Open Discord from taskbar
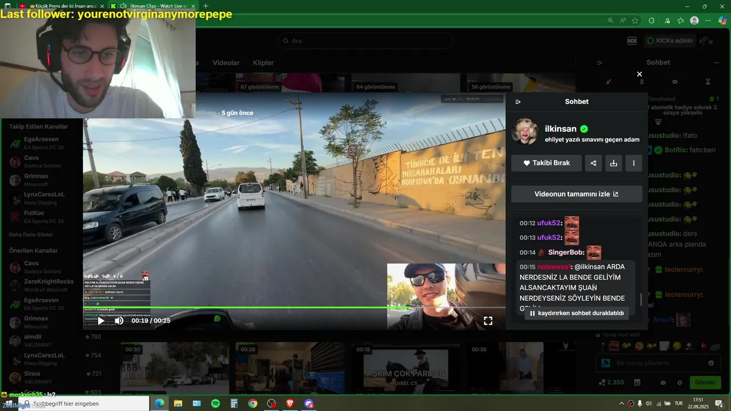The image size is (731, 411). [x=309, y=404]
